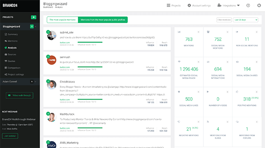Click play icon on Number of Videos card
265x148 pixels.
tap(208, 91)
